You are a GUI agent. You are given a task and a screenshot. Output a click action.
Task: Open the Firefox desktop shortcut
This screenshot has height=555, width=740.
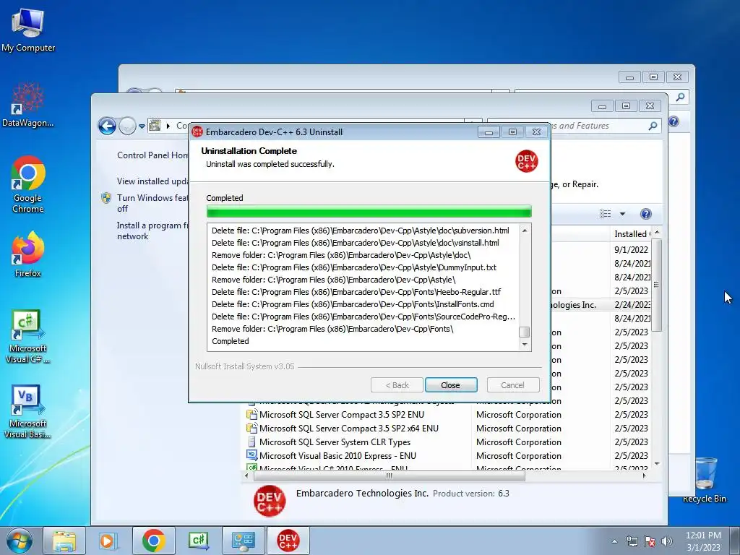(x=28, y=254)
